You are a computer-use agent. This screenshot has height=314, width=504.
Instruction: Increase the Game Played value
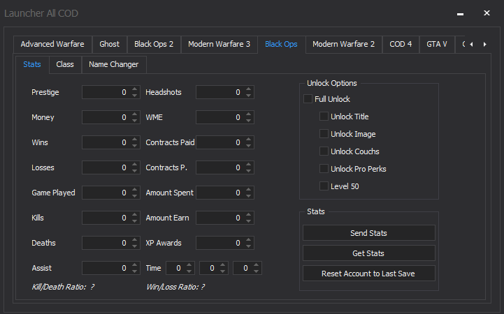tap(135, 189)
